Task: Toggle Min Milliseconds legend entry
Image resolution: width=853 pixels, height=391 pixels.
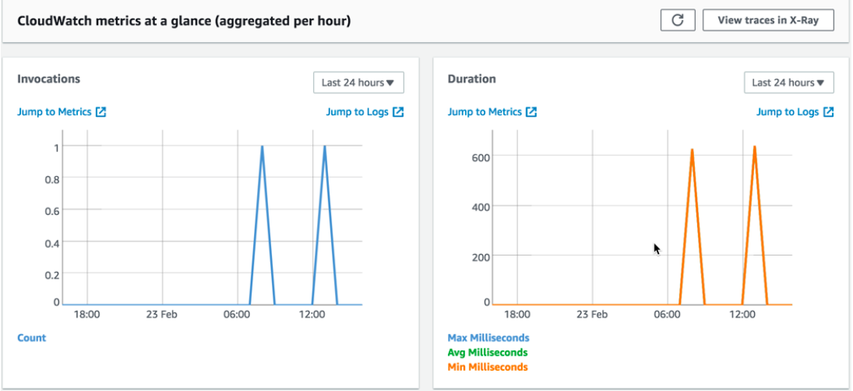Action: [488, 367]
